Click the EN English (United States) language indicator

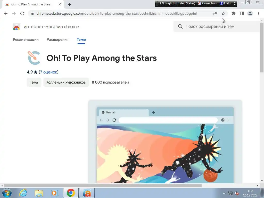(177, 3)
